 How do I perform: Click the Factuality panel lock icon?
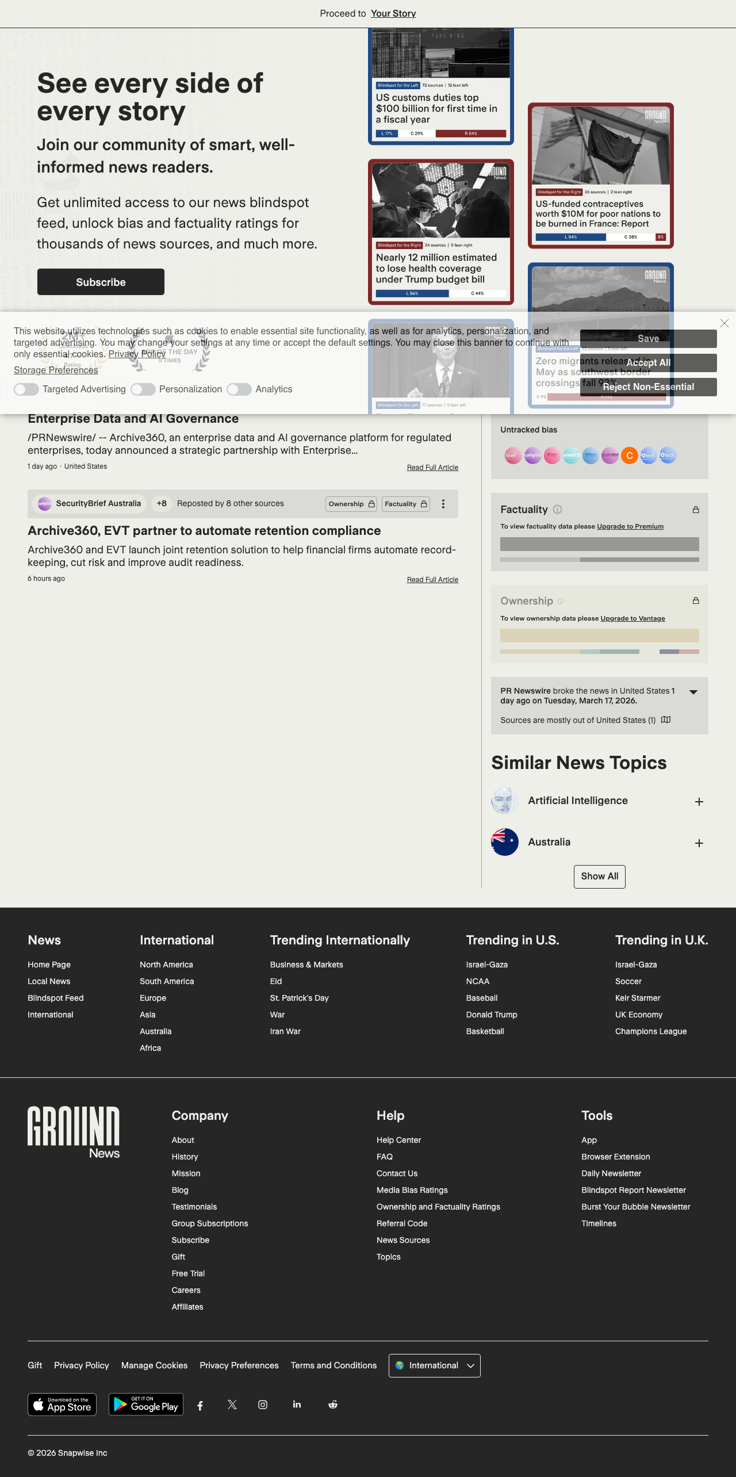coord(696,510)
